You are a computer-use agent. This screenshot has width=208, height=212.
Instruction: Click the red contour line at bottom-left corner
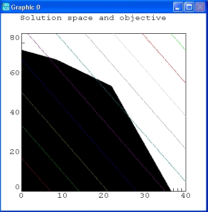[36, 174]
